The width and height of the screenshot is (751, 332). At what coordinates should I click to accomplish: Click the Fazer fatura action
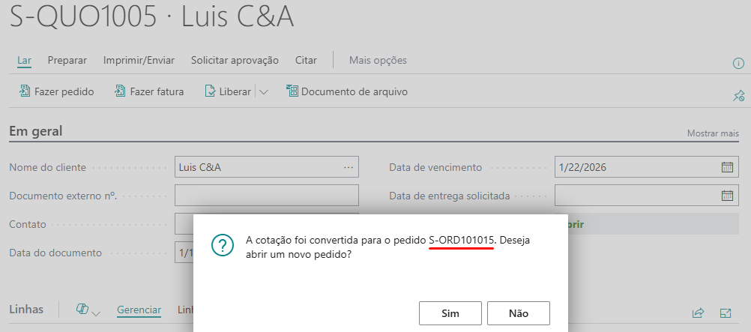pos(149,92)
